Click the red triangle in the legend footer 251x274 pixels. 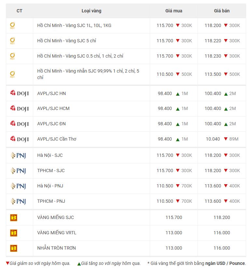7,263
